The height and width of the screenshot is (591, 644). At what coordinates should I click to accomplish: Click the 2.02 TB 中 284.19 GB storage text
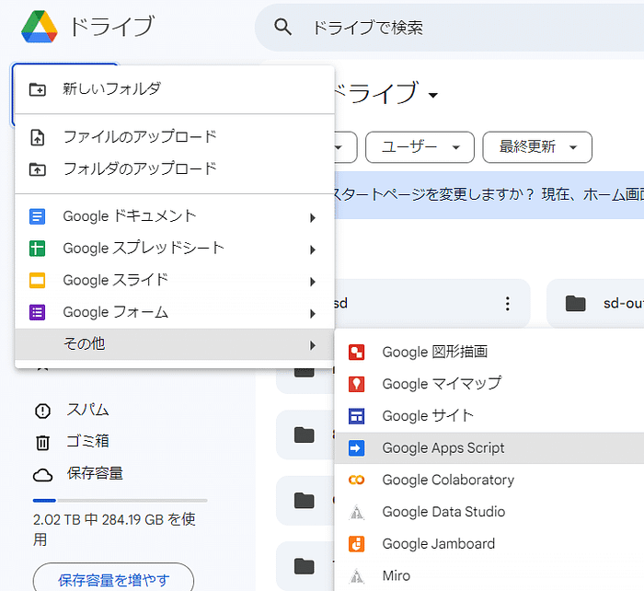pyautogui.click(x=114, y=529)
